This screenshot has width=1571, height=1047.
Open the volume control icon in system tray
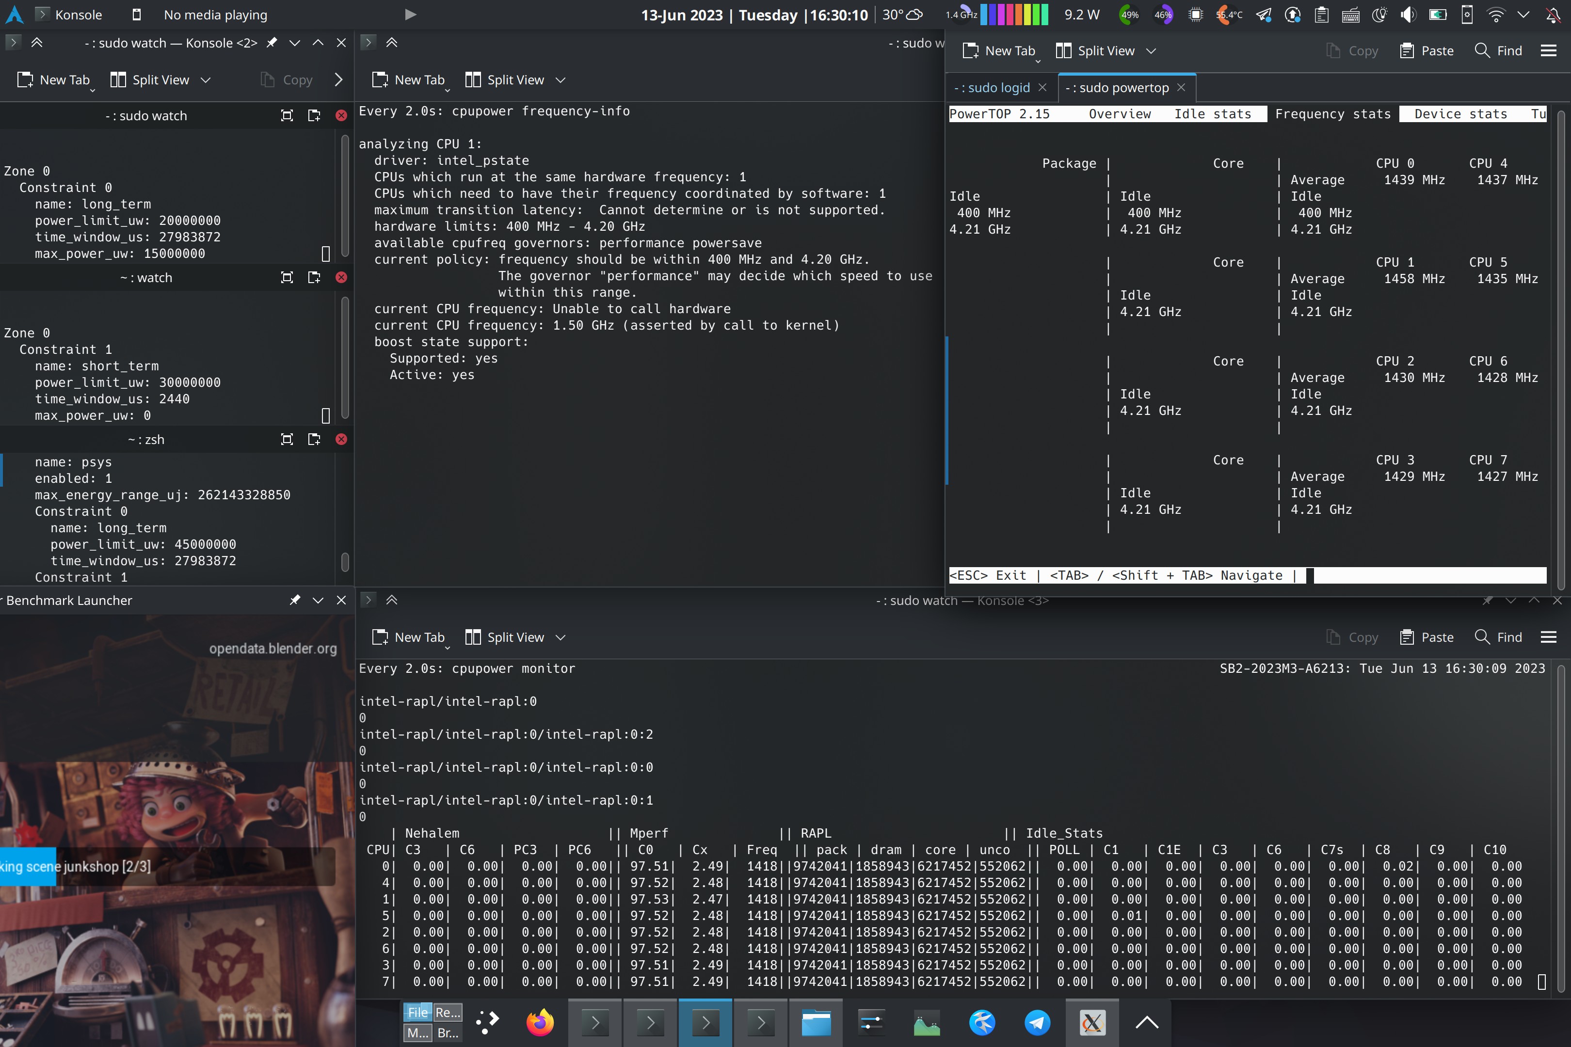click(x=1408, y=14)
